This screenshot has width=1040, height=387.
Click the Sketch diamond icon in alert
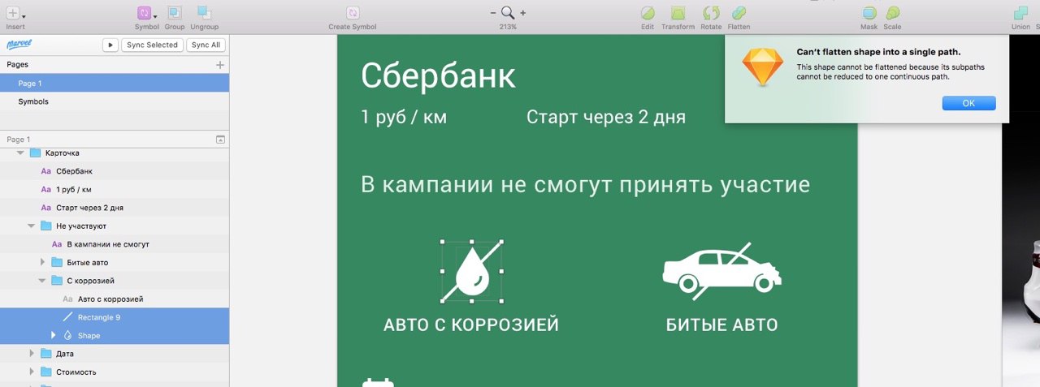coord(763,67)
